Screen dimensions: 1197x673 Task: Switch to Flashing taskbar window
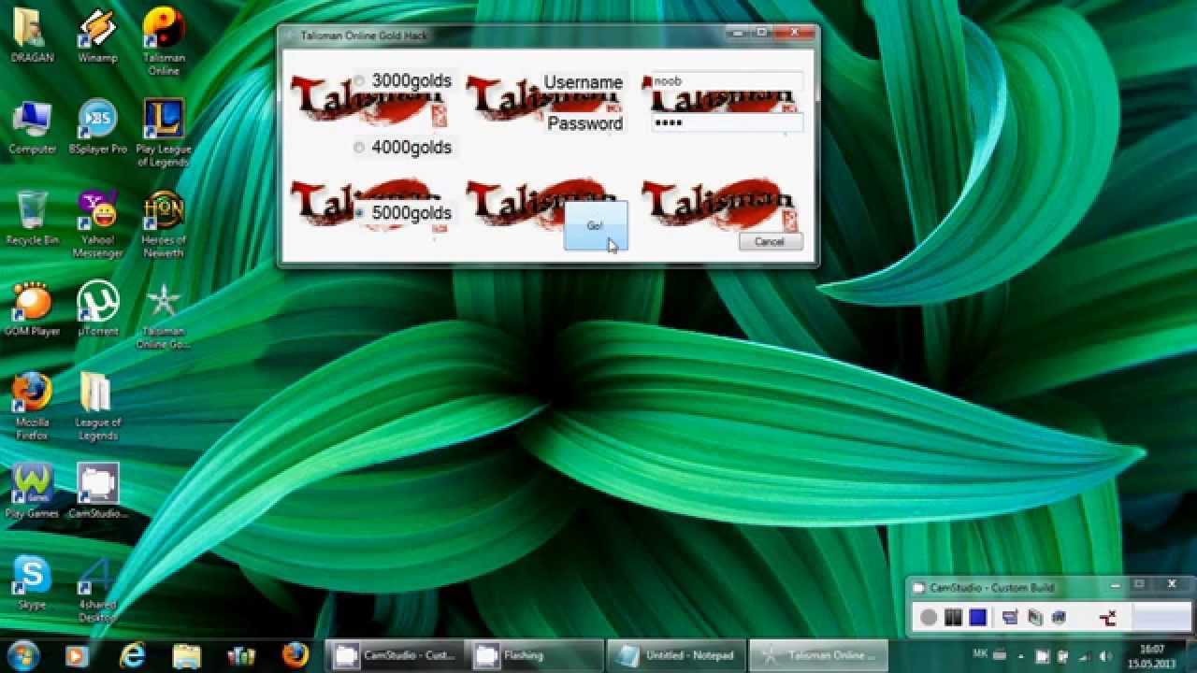coord(535,655)
